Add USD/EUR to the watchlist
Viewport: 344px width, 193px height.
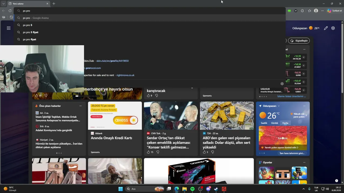coord(304,90)
